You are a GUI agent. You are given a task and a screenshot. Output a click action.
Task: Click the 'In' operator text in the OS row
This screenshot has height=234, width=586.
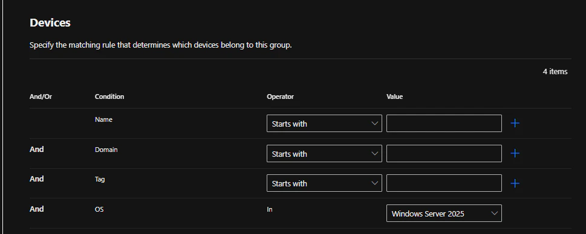(270, 209)
